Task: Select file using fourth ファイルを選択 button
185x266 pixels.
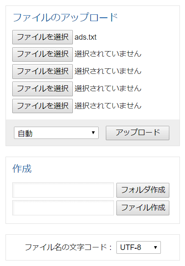Action: coord(42,89)
